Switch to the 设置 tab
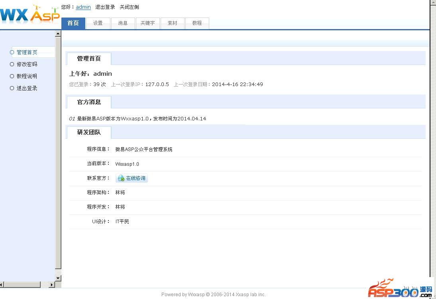The width and height of the screenshot is (436, 299). (98, 23)
